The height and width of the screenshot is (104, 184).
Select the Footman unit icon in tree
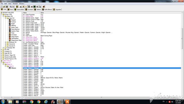10,22
